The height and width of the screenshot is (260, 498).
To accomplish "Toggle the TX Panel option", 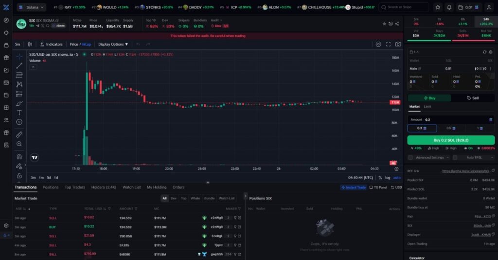I will [x=378, y=187].
